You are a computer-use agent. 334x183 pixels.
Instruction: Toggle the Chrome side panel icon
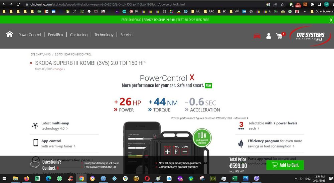319,4
